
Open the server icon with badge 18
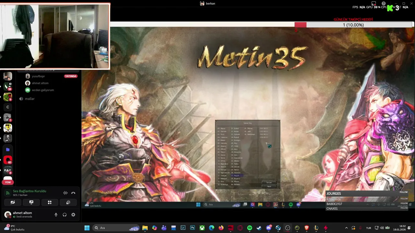coord(8,86)
